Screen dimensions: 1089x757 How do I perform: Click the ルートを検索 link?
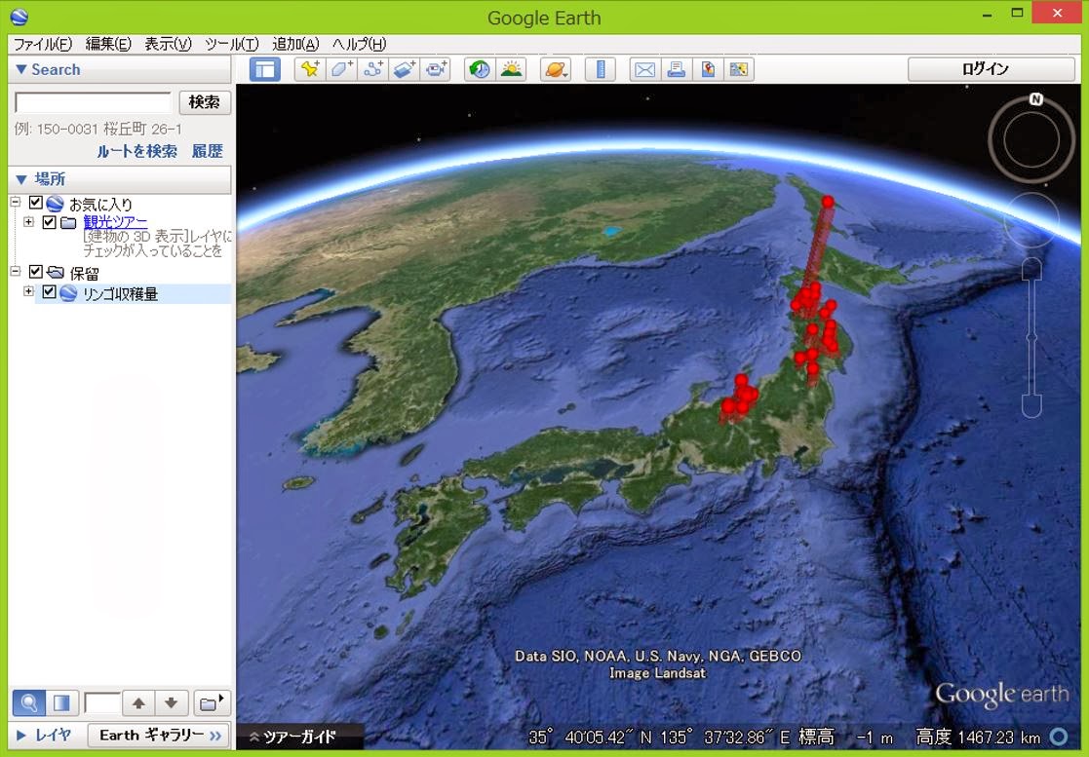136,151
